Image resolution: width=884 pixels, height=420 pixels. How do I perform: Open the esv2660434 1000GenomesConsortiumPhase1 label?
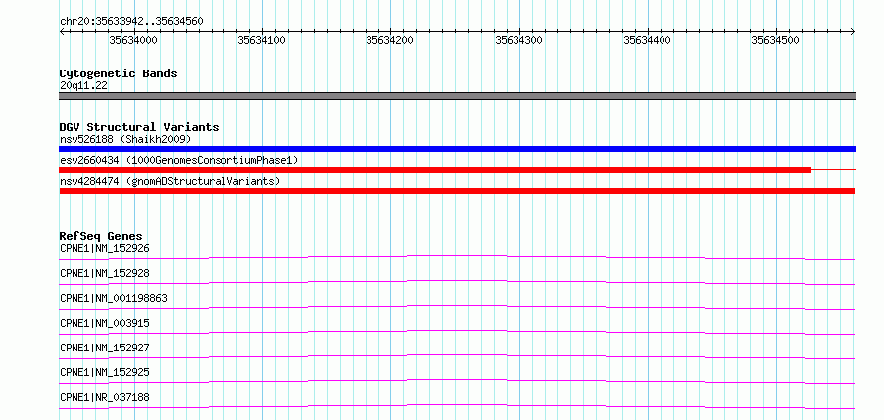pyautogui.click(x=179, y=160)
